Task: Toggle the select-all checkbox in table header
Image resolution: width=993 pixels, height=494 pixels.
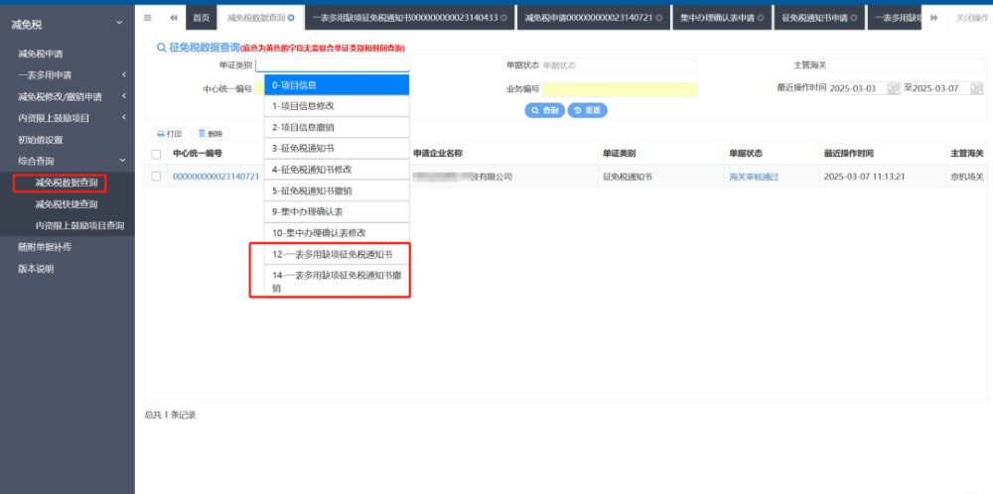Action: (x=156, y=154)
